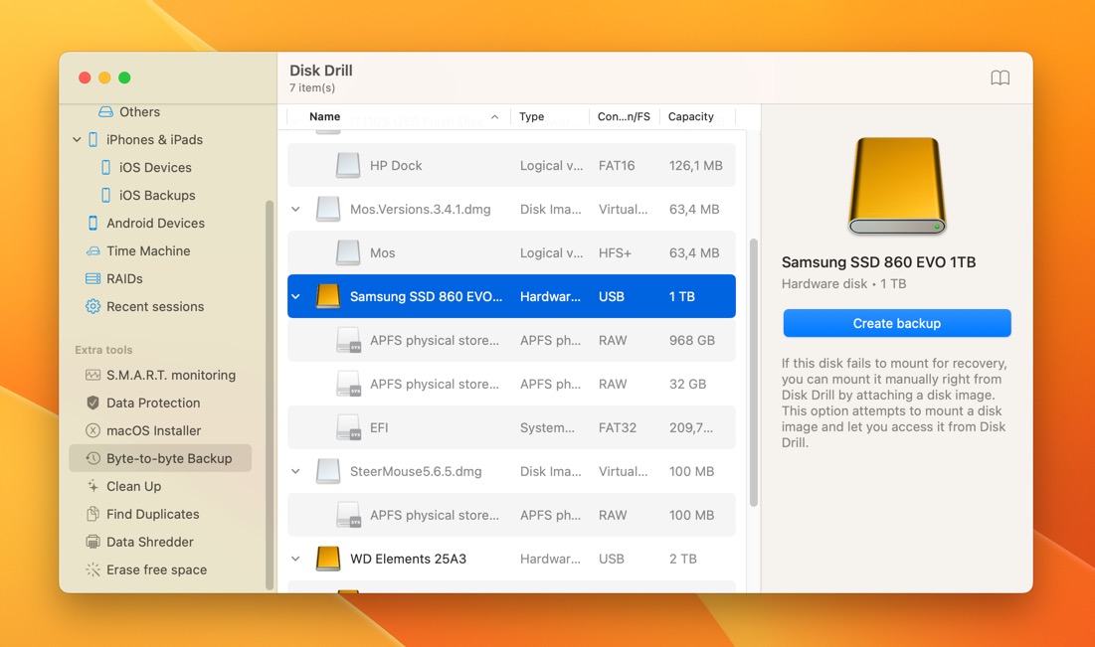Click the Create backup button
Viewport: 1095px width, 647px height.
coord(897,323)
